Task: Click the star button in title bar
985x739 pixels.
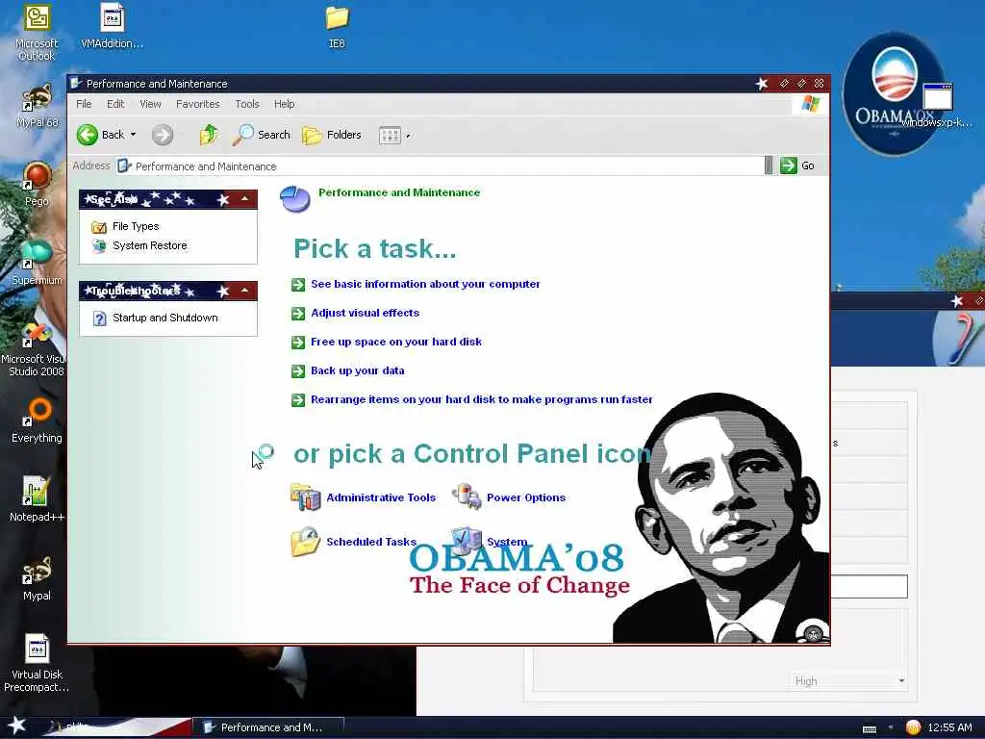Action: tap(762, 84)
